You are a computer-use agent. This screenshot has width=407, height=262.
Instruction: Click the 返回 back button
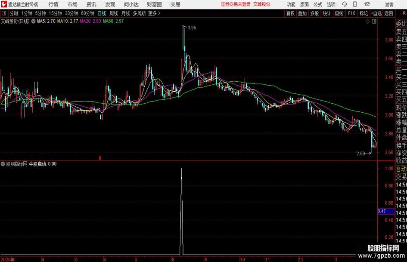tap(389, 13)
